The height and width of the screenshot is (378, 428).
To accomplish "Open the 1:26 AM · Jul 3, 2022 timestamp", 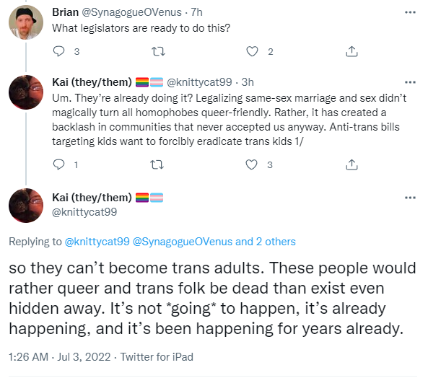I will point(59,357).
